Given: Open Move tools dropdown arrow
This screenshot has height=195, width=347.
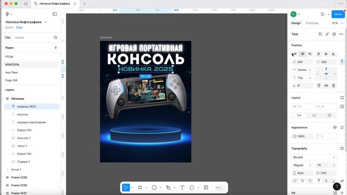Looking at the screenshot, I should click(132, 188).
